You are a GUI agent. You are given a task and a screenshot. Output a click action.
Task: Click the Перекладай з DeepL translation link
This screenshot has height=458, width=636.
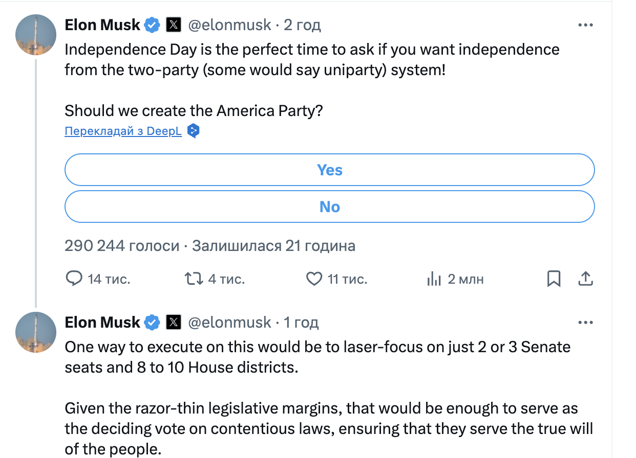(123, 131)
